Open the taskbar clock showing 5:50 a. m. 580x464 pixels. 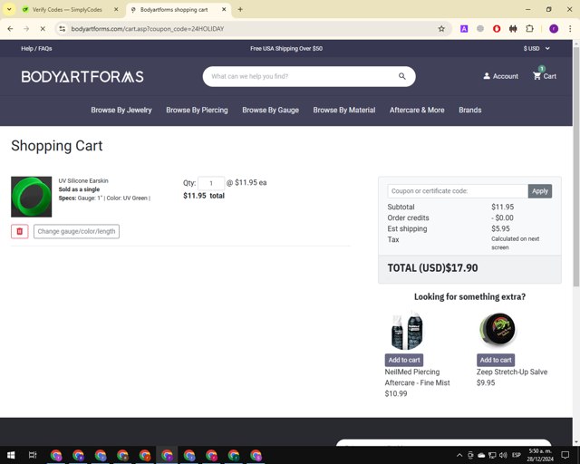click(x=540, y=455)
